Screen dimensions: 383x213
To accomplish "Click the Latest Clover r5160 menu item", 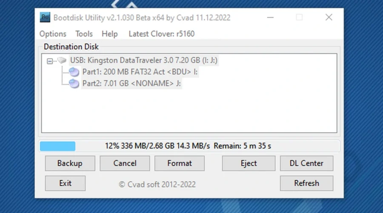I will tap(161, 34).
